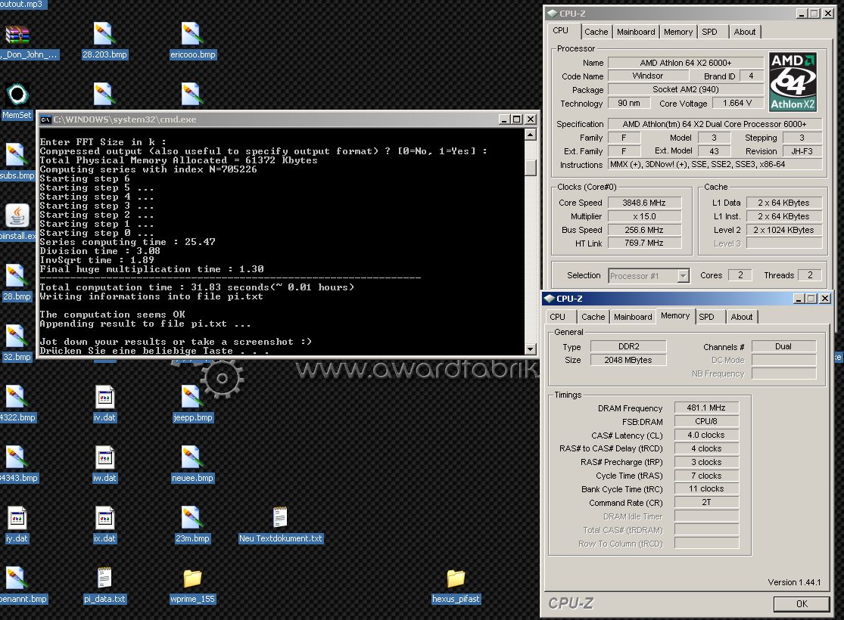The width and height of the screenshot is (844, 620).
Task: Click the Core Speed value 3848.6 MHz
Action: 644,203
